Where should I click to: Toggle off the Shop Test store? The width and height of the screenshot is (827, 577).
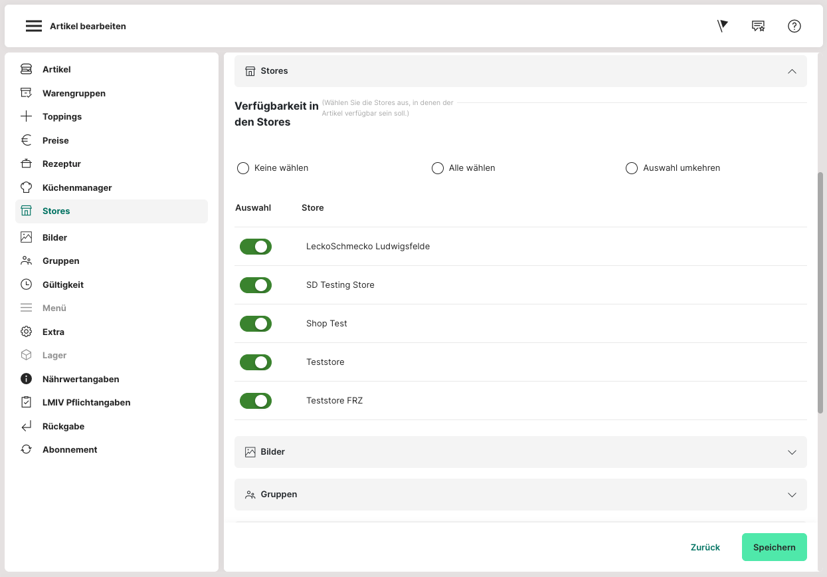(x=256, y=324)
